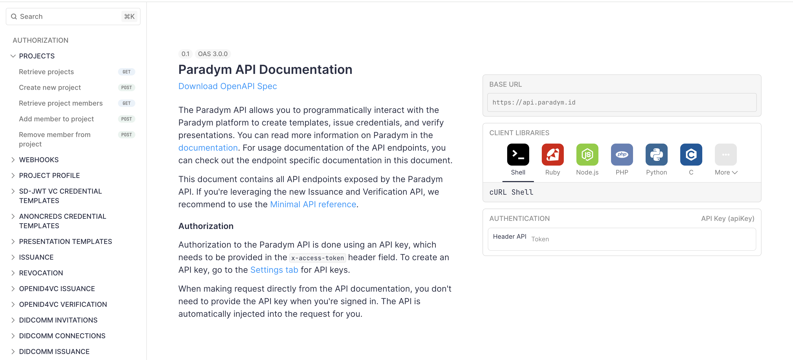Collapse the PROJECTS section
Screen dimensions: 793x360
(x=13, y=56)
